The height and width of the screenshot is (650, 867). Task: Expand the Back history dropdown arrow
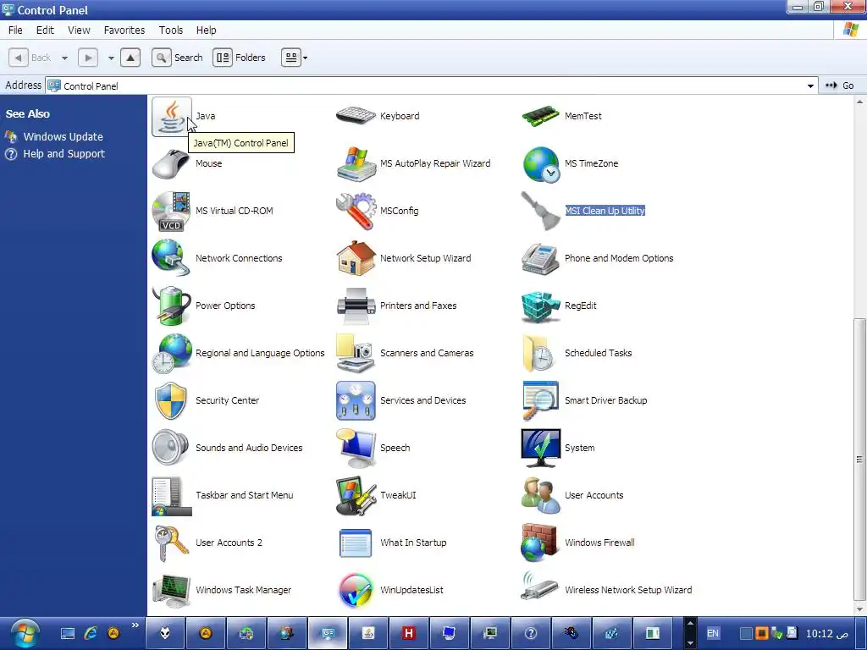(64, 58)
